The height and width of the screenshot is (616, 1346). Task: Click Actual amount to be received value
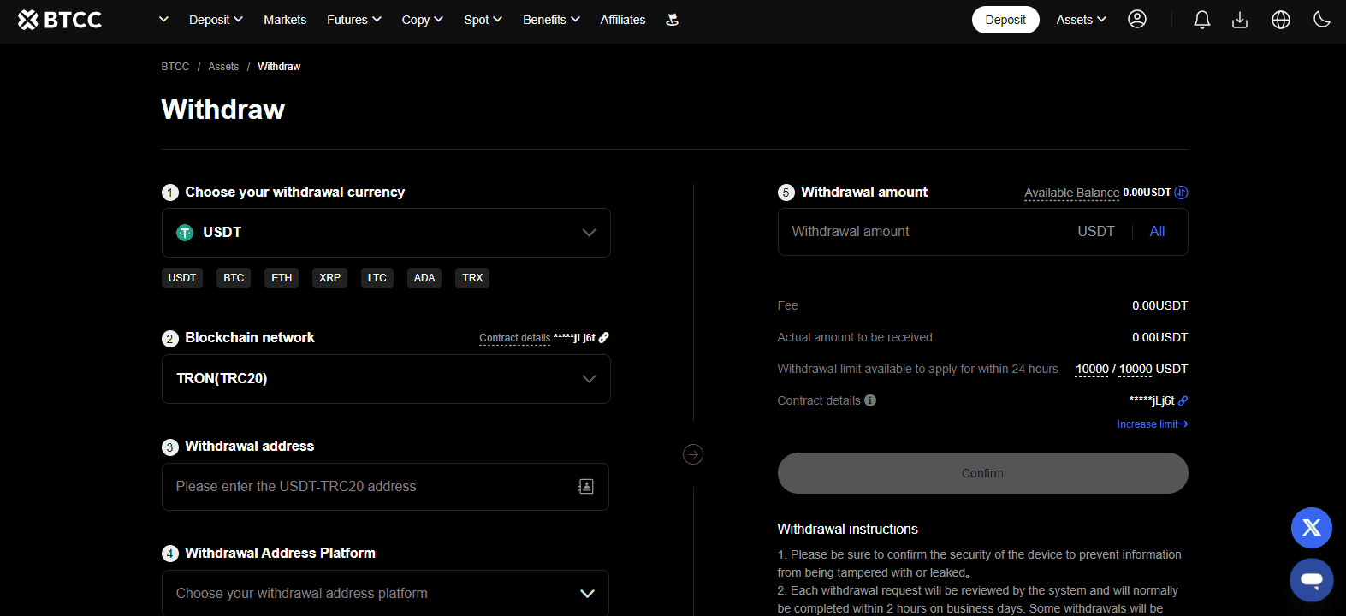(x=1159, y=337)
